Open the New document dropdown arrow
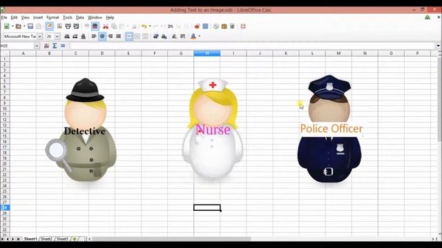This screenshot has width=442, height=248. [x=12, y=26]
